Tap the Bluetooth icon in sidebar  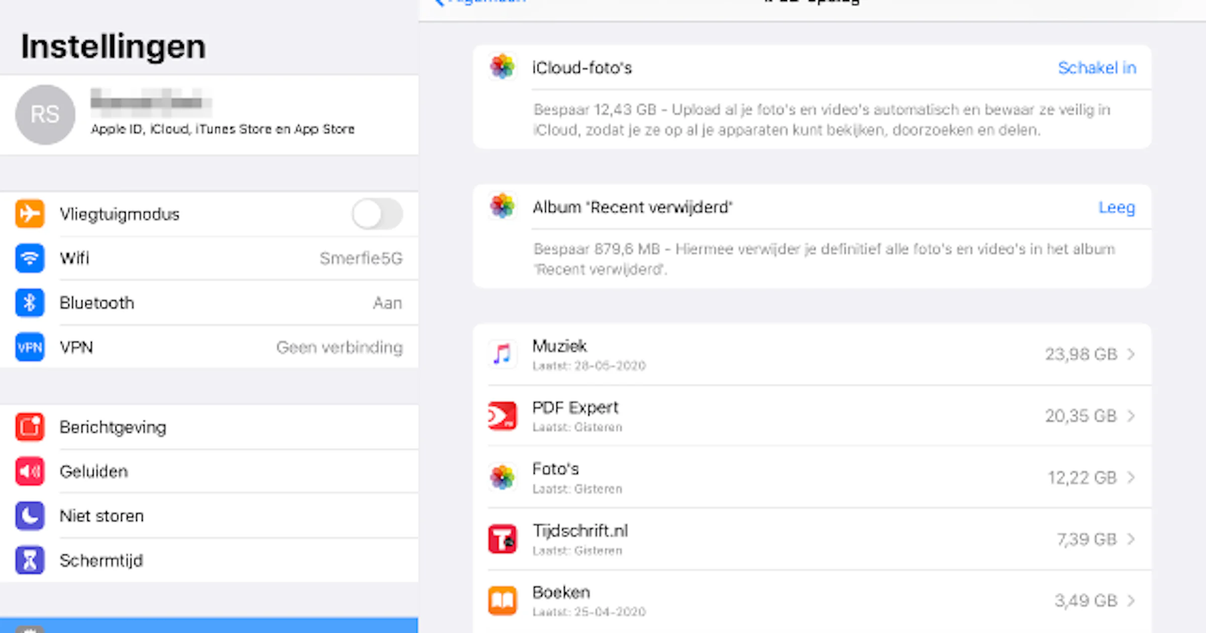pyautogui.click(x=30, y=303)
